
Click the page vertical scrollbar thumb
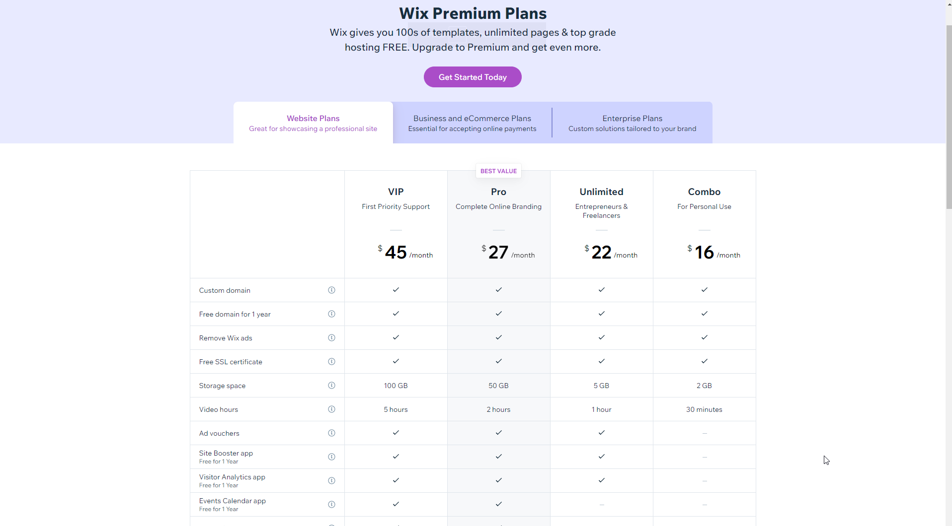[949, 117]
